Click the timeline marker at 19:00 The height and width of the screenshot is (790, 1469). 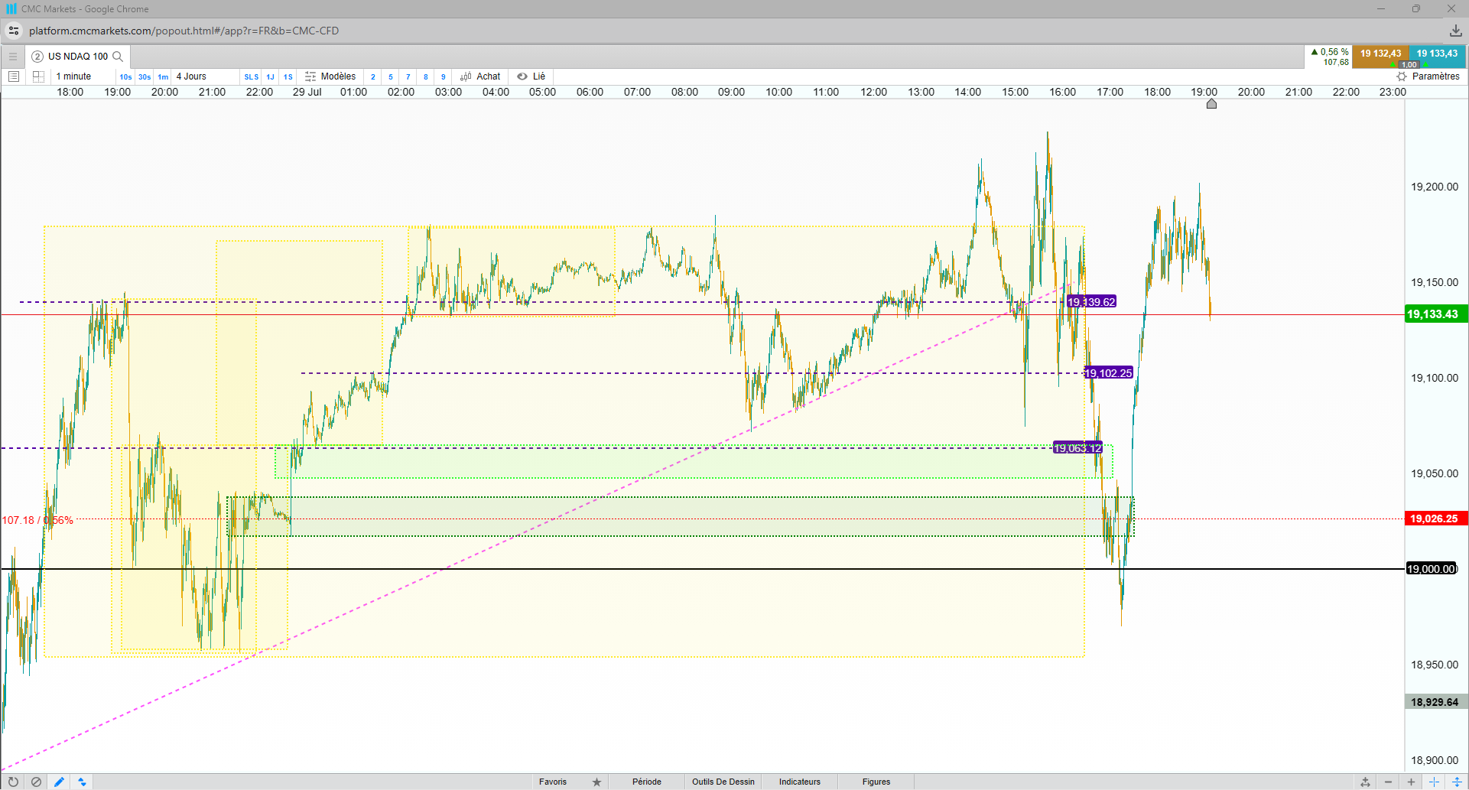click(x=1211, y=104)
